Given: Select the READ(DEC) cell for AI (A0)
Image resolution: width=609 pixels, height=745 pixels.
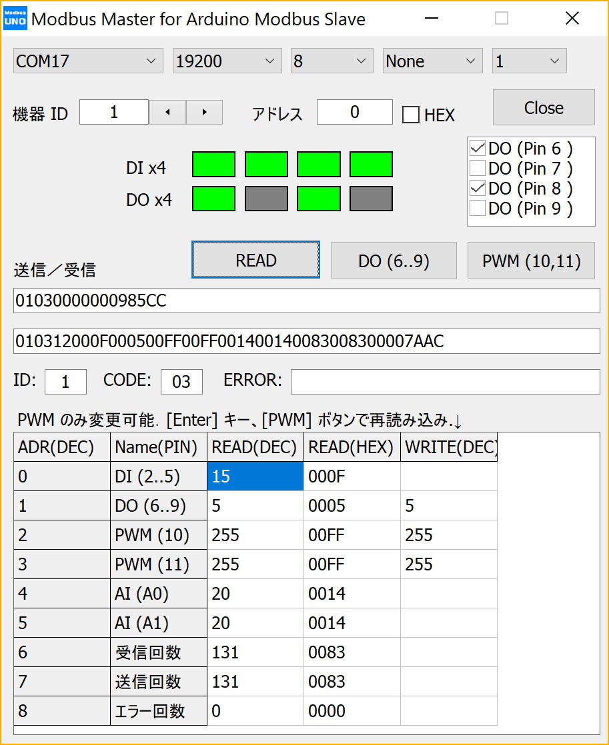Looking at the screenshot, I should tap(255, 594).
